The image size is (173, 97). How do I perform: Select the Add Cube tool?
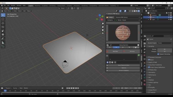[3, 47]
